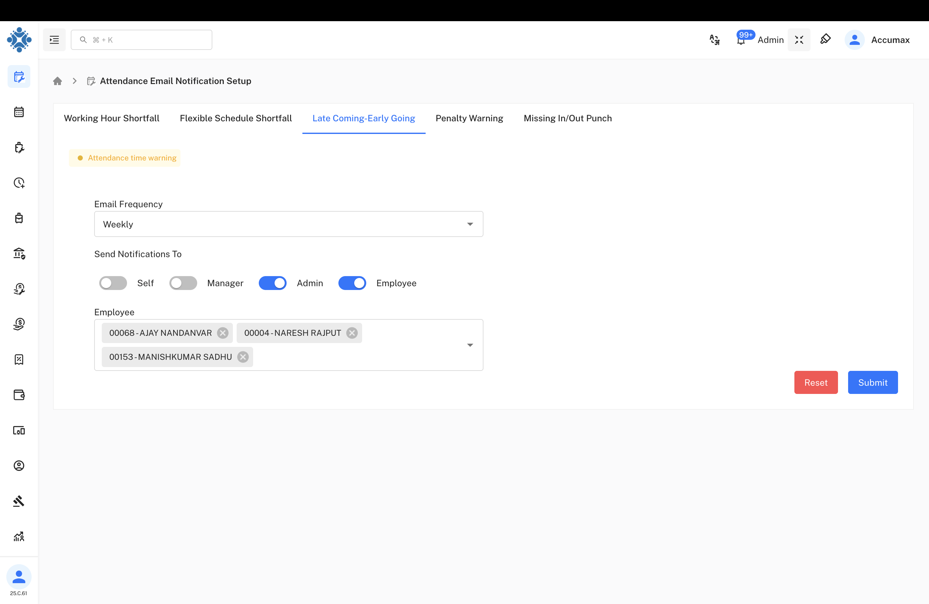
Task: Toggle the sidebar menu expander
Action: 54,39
